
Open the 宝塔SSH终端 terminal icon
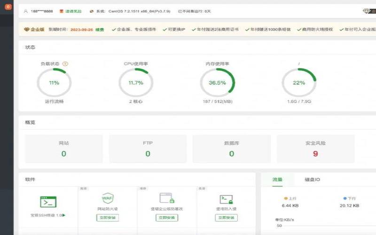pyautogui.click(x=48, y=202)
